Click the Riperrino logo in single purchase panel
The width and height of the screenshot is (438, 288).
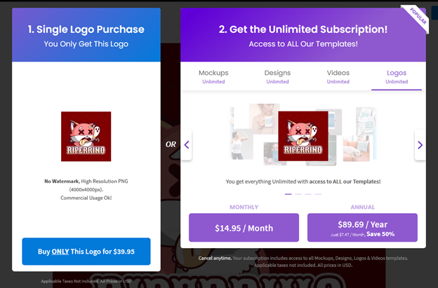tap(85, 137)
